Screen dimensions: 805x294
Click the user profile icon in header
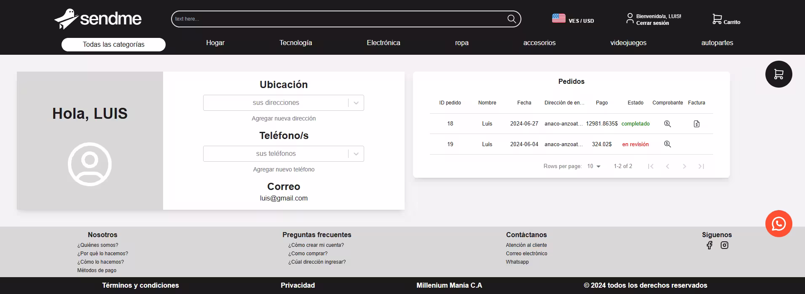click(x=630, y=18)
